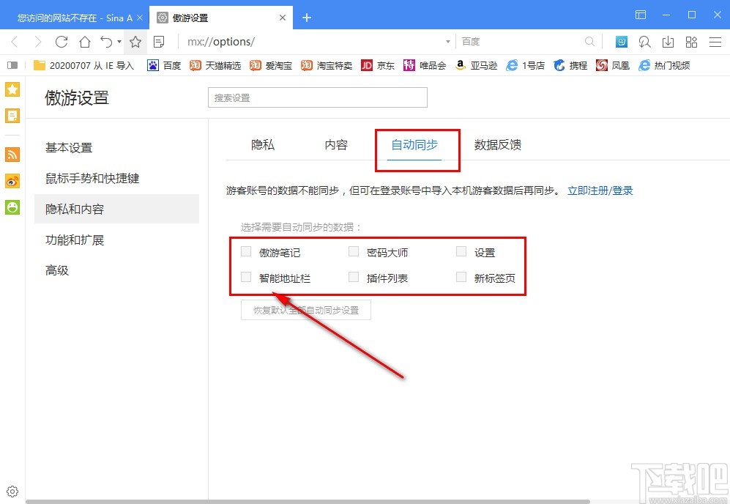Open the blue translate extension icon
Screen dimensions: 730x504
click(622, 42)
